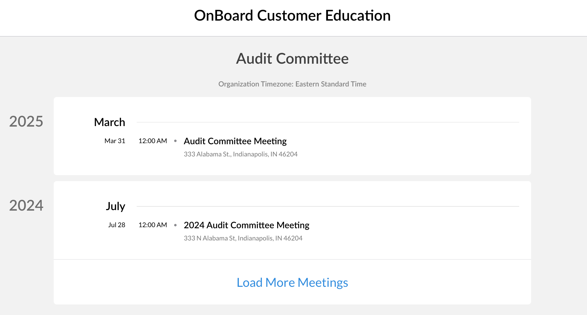Click the 2025 year marker
Viewport: 587px width, 315px height.
click(x=26, y=121)
